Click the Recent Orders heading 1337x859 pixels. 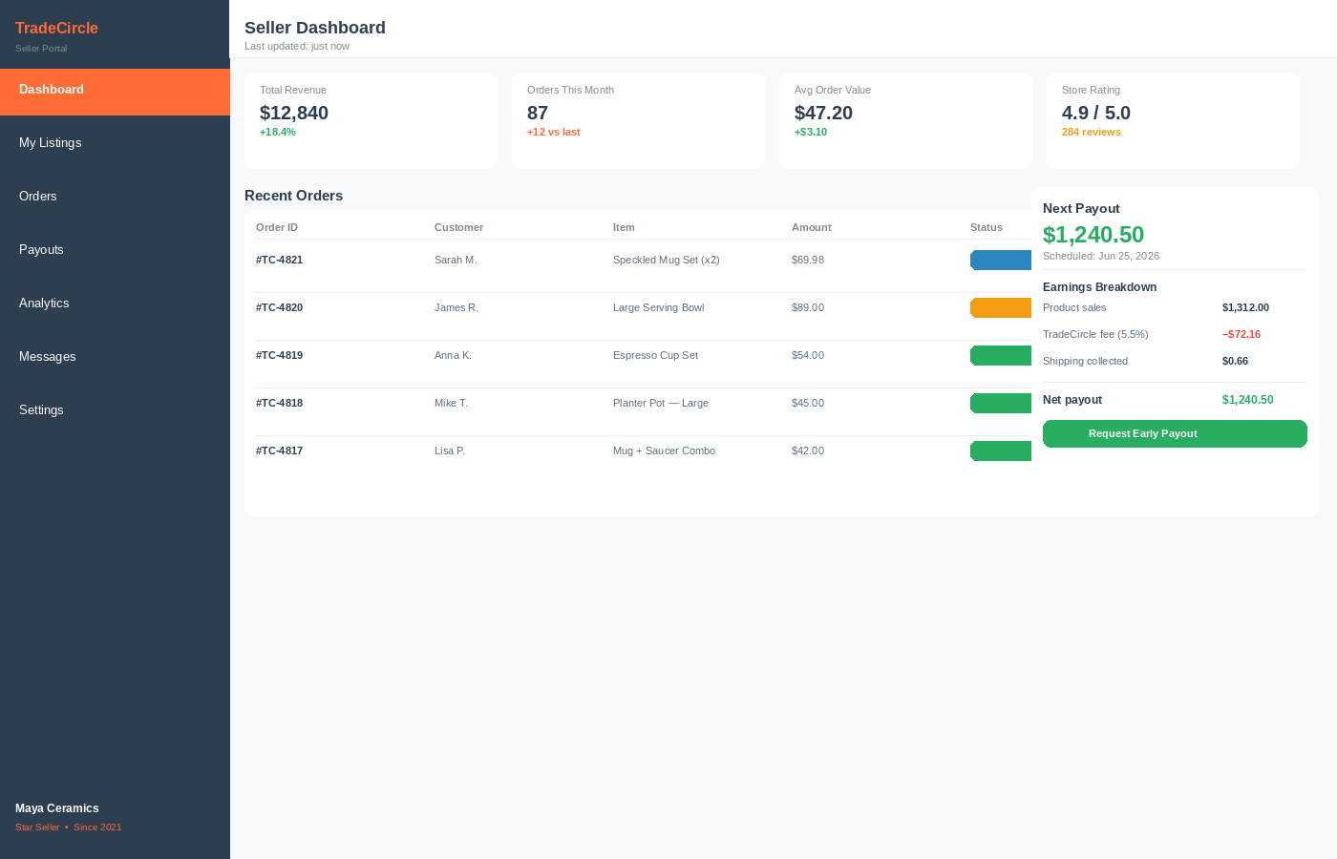click(x=293, y=196)
